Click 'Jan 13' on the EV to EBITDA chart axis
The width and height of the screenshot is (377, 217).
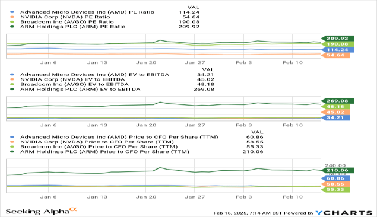(x=97, y=125)
